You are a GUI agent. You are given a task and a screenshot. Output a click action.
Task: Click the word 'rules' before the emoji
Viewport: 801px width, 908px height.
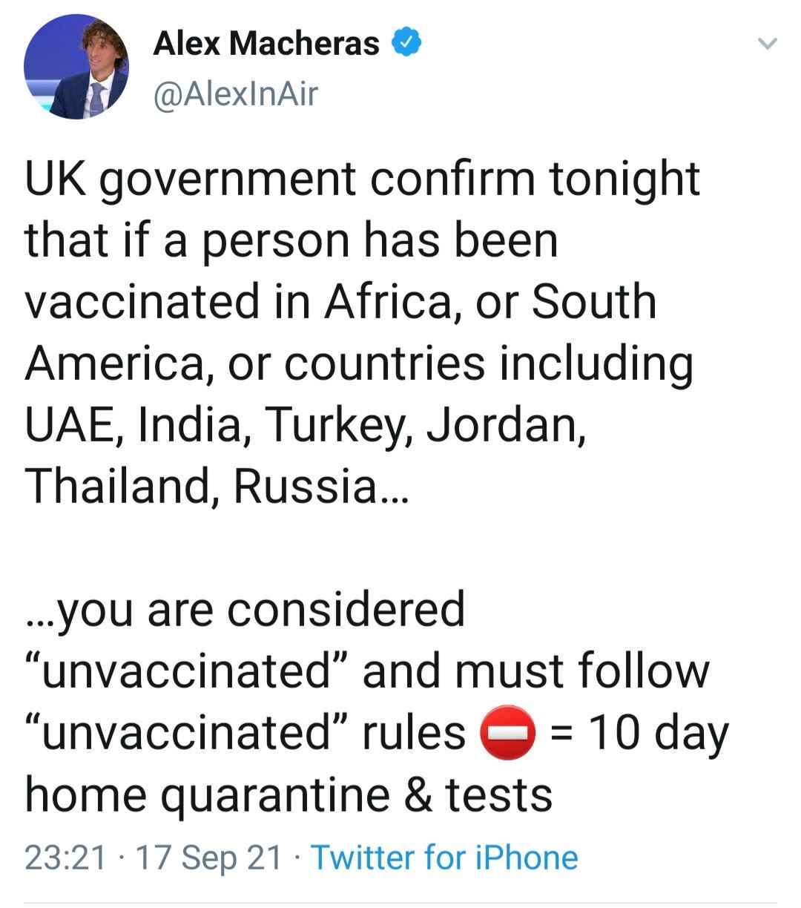tap(414, 733)
